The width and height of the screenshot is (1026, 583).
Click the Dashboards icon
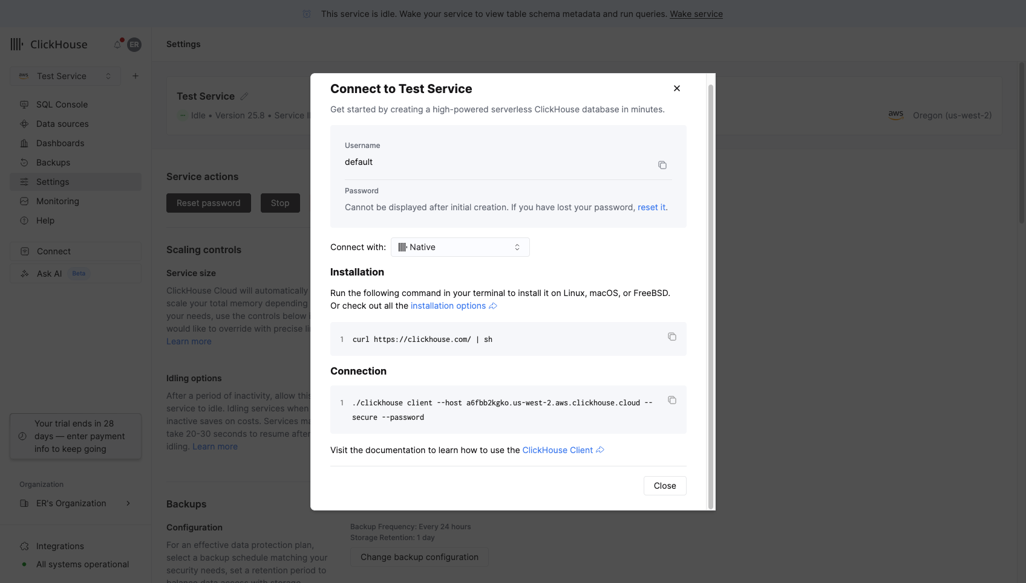click(24, 143)
